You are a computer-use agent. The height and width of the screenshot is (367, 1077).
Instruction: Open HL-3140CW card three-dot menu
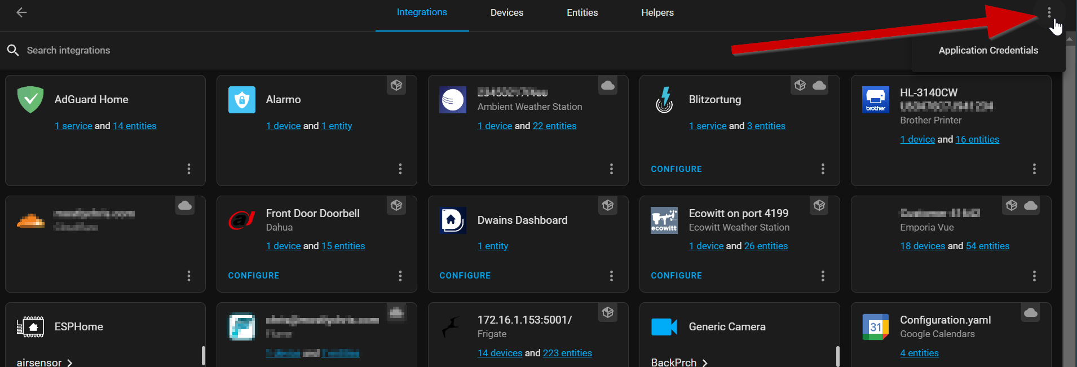pos(1034,169)
